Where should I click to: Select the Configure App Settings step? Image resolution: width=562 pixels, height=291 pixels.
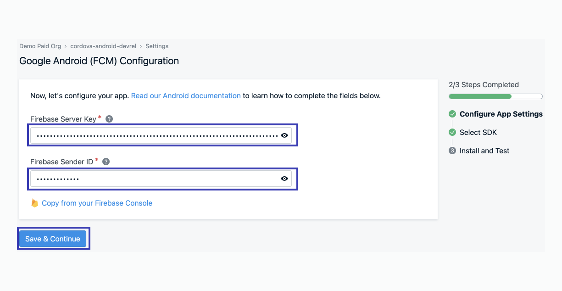[501, 114]
